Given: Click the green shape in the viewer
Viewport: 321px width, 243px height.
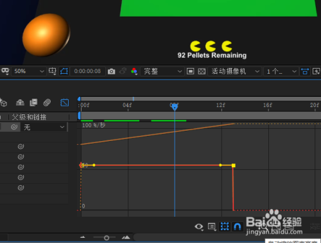Looking at the screenshot, I should pos(218,8).
